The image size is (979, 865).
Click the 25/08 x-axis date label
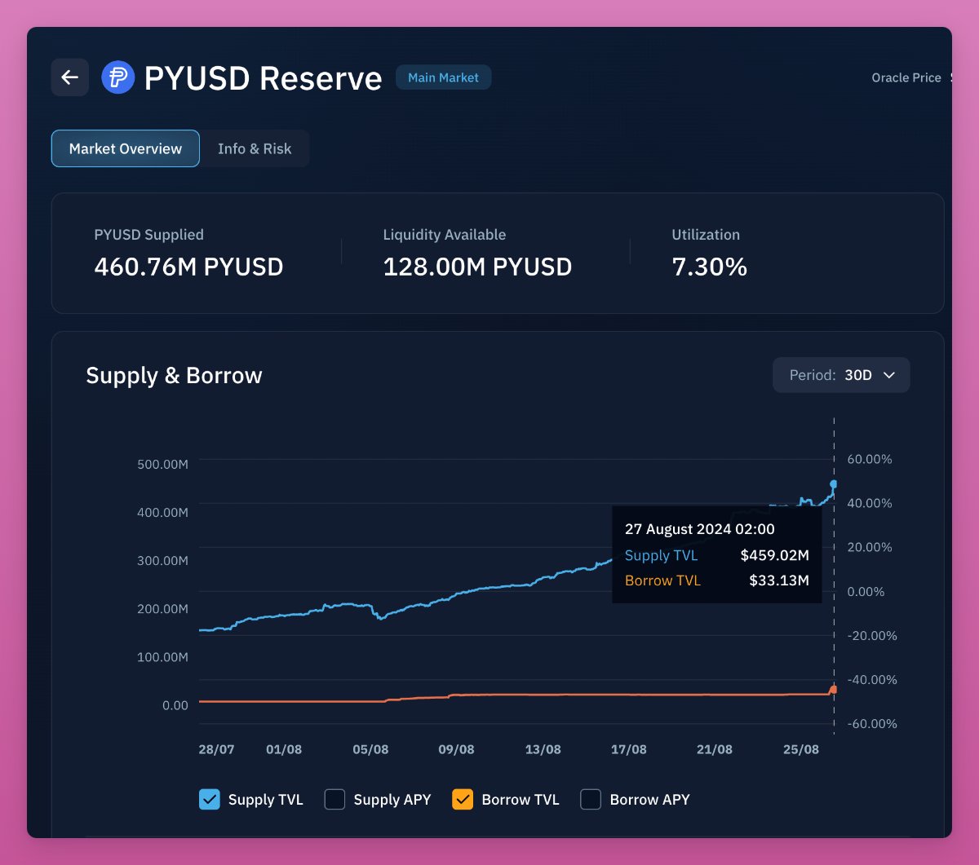coord(800,749)
